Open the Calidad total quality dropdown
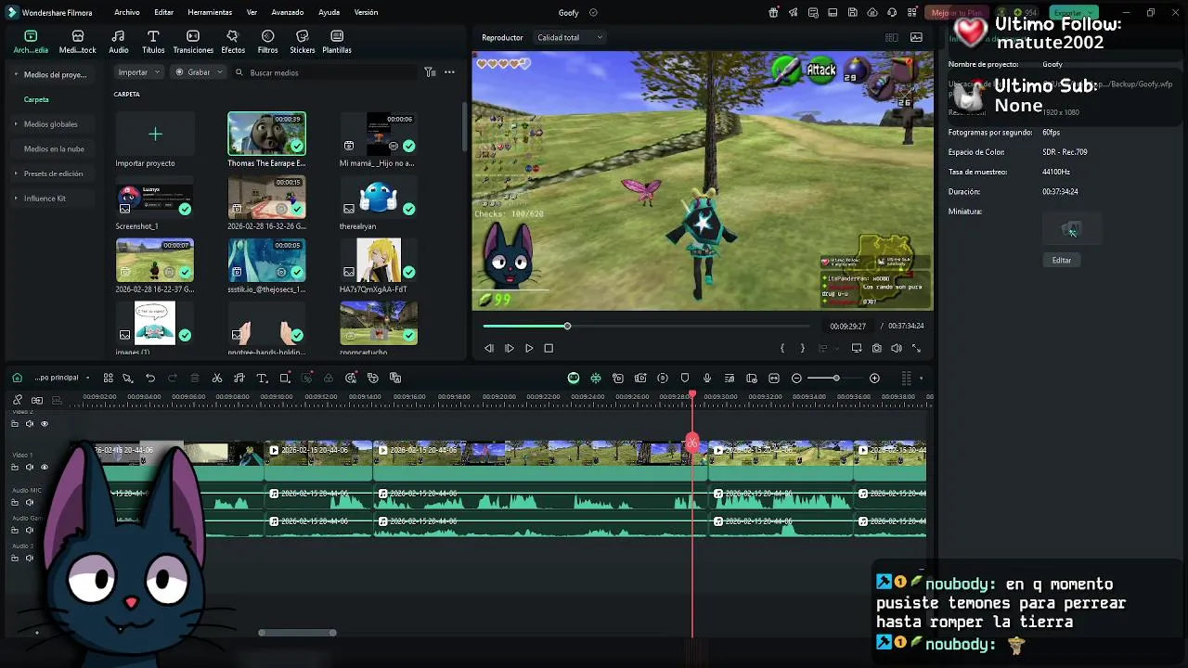This screenshot has height=668, width=1188. tap(570, 38)
